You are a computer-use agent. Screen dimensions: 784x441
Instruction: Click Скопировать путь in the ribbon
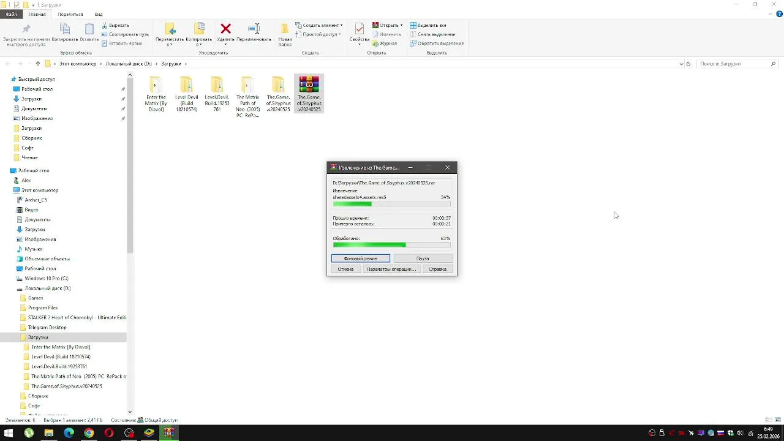[x=125, y=34]
